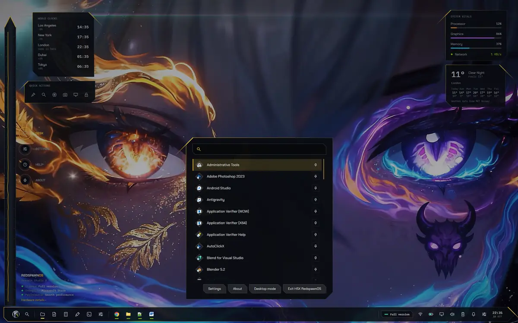
Task: Pin Application Verifier (X64) entry
Action: pos(316,223)
